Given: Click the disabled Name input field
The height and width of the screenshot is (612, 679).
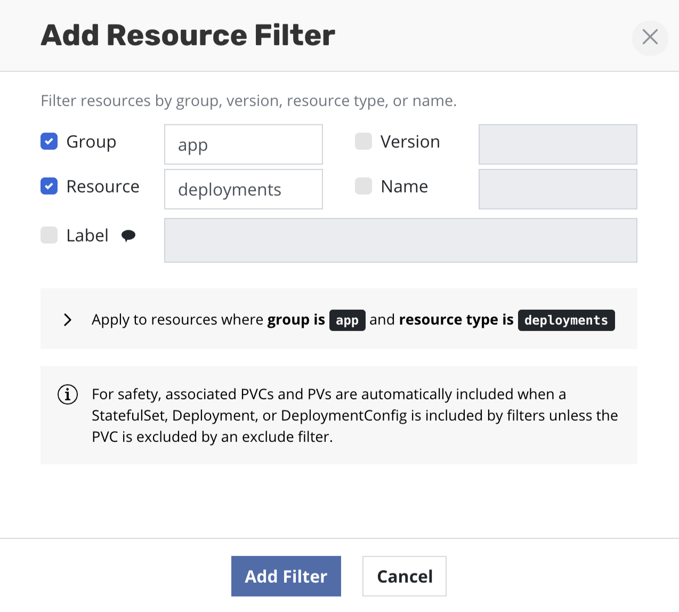Looking at the screenshot, I should tap(557, 189).
